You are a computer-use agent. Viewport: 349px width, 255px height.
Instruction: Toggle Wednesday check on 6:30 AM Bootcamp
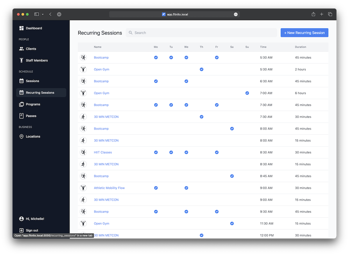[x=186, y=81]
